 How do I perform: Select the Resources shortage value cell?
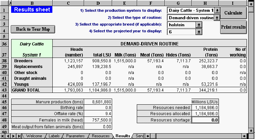pyautogui.click(x=205, y=120)
